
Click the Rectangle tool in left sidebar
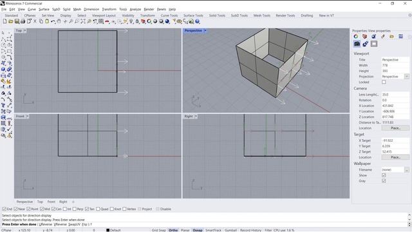(x=10, y=52)
